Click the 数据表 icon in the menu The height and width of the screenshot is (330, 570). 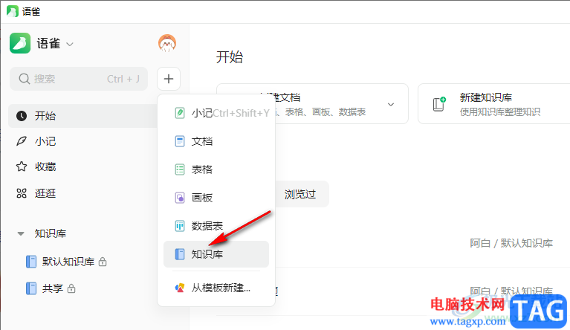pos(180,226)
